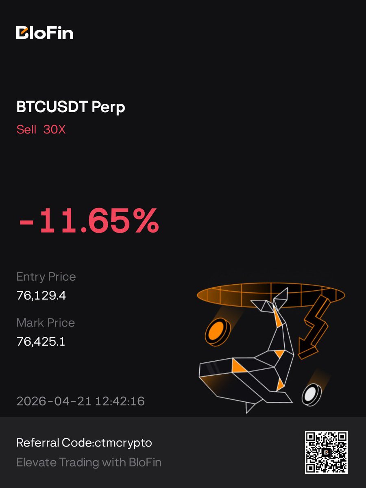
Task: Click the BloFin logo
Action: [45, 33]
